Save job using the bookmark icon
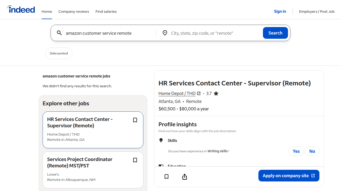Viewport: 341px width, 191px height. (x=166, y=176)
